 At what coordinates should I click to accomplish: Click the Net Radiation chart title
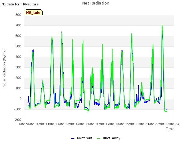tap(96, 3)
